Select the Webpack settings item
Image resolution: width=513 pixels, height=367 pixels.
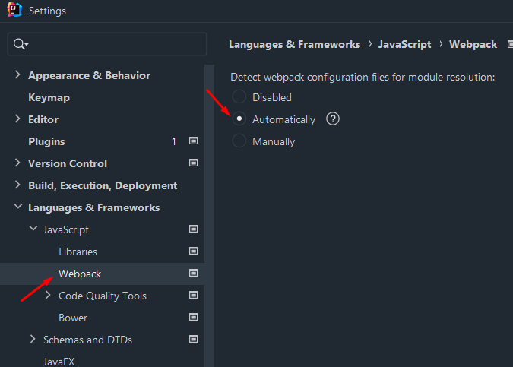pyautogui.click(x=80, y=274)
